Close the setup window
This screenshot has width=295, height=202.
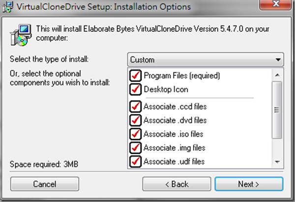coord(275,4)
